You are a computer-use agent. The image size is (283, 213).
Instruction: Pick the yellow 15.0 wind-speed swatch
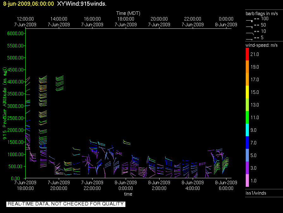tap(247, 92)
